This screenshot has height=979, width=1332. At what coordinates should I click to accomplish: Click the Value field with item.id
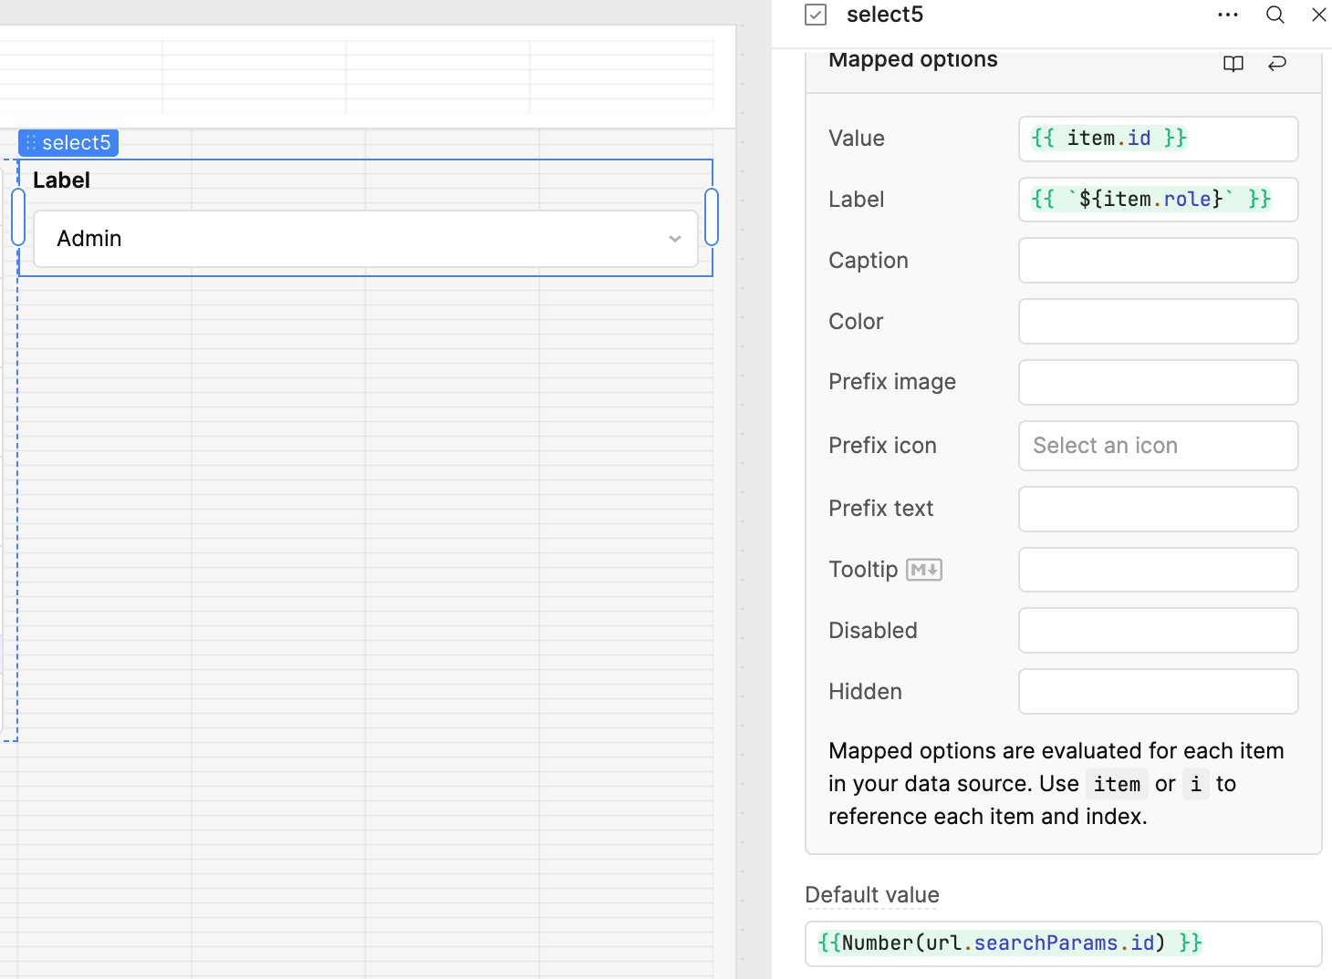pyautogui.click(x=1157, y=139)
